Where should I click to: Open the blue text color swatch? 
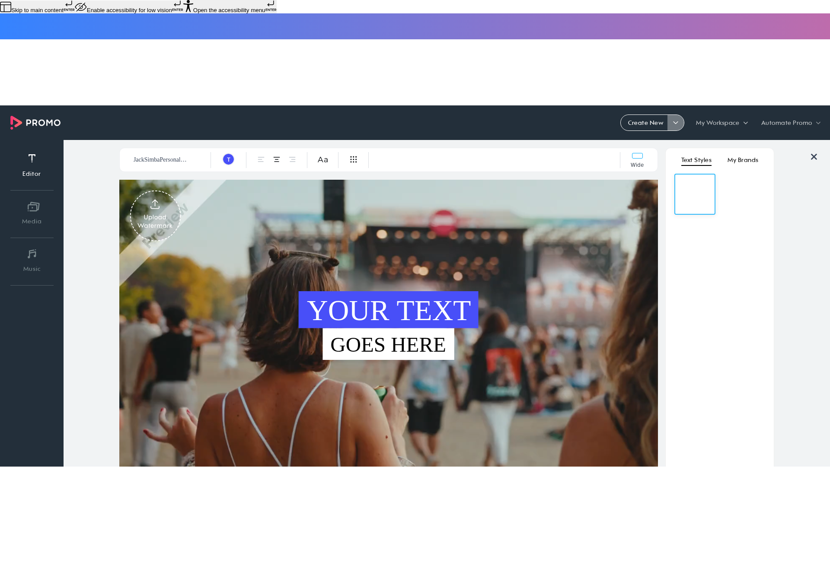tap(228, 159)
